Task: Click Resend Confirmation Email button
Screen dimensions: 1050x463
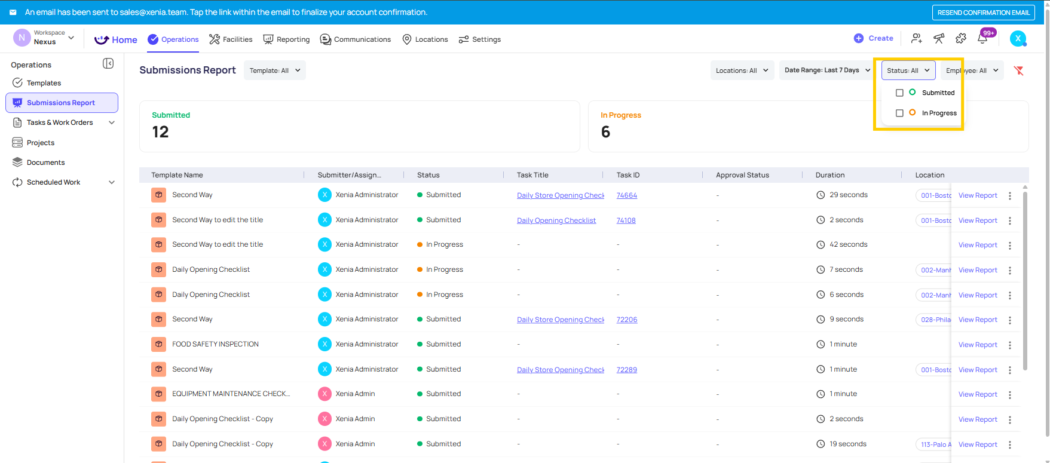Action: pyautogui.click(x=984, y=13)
